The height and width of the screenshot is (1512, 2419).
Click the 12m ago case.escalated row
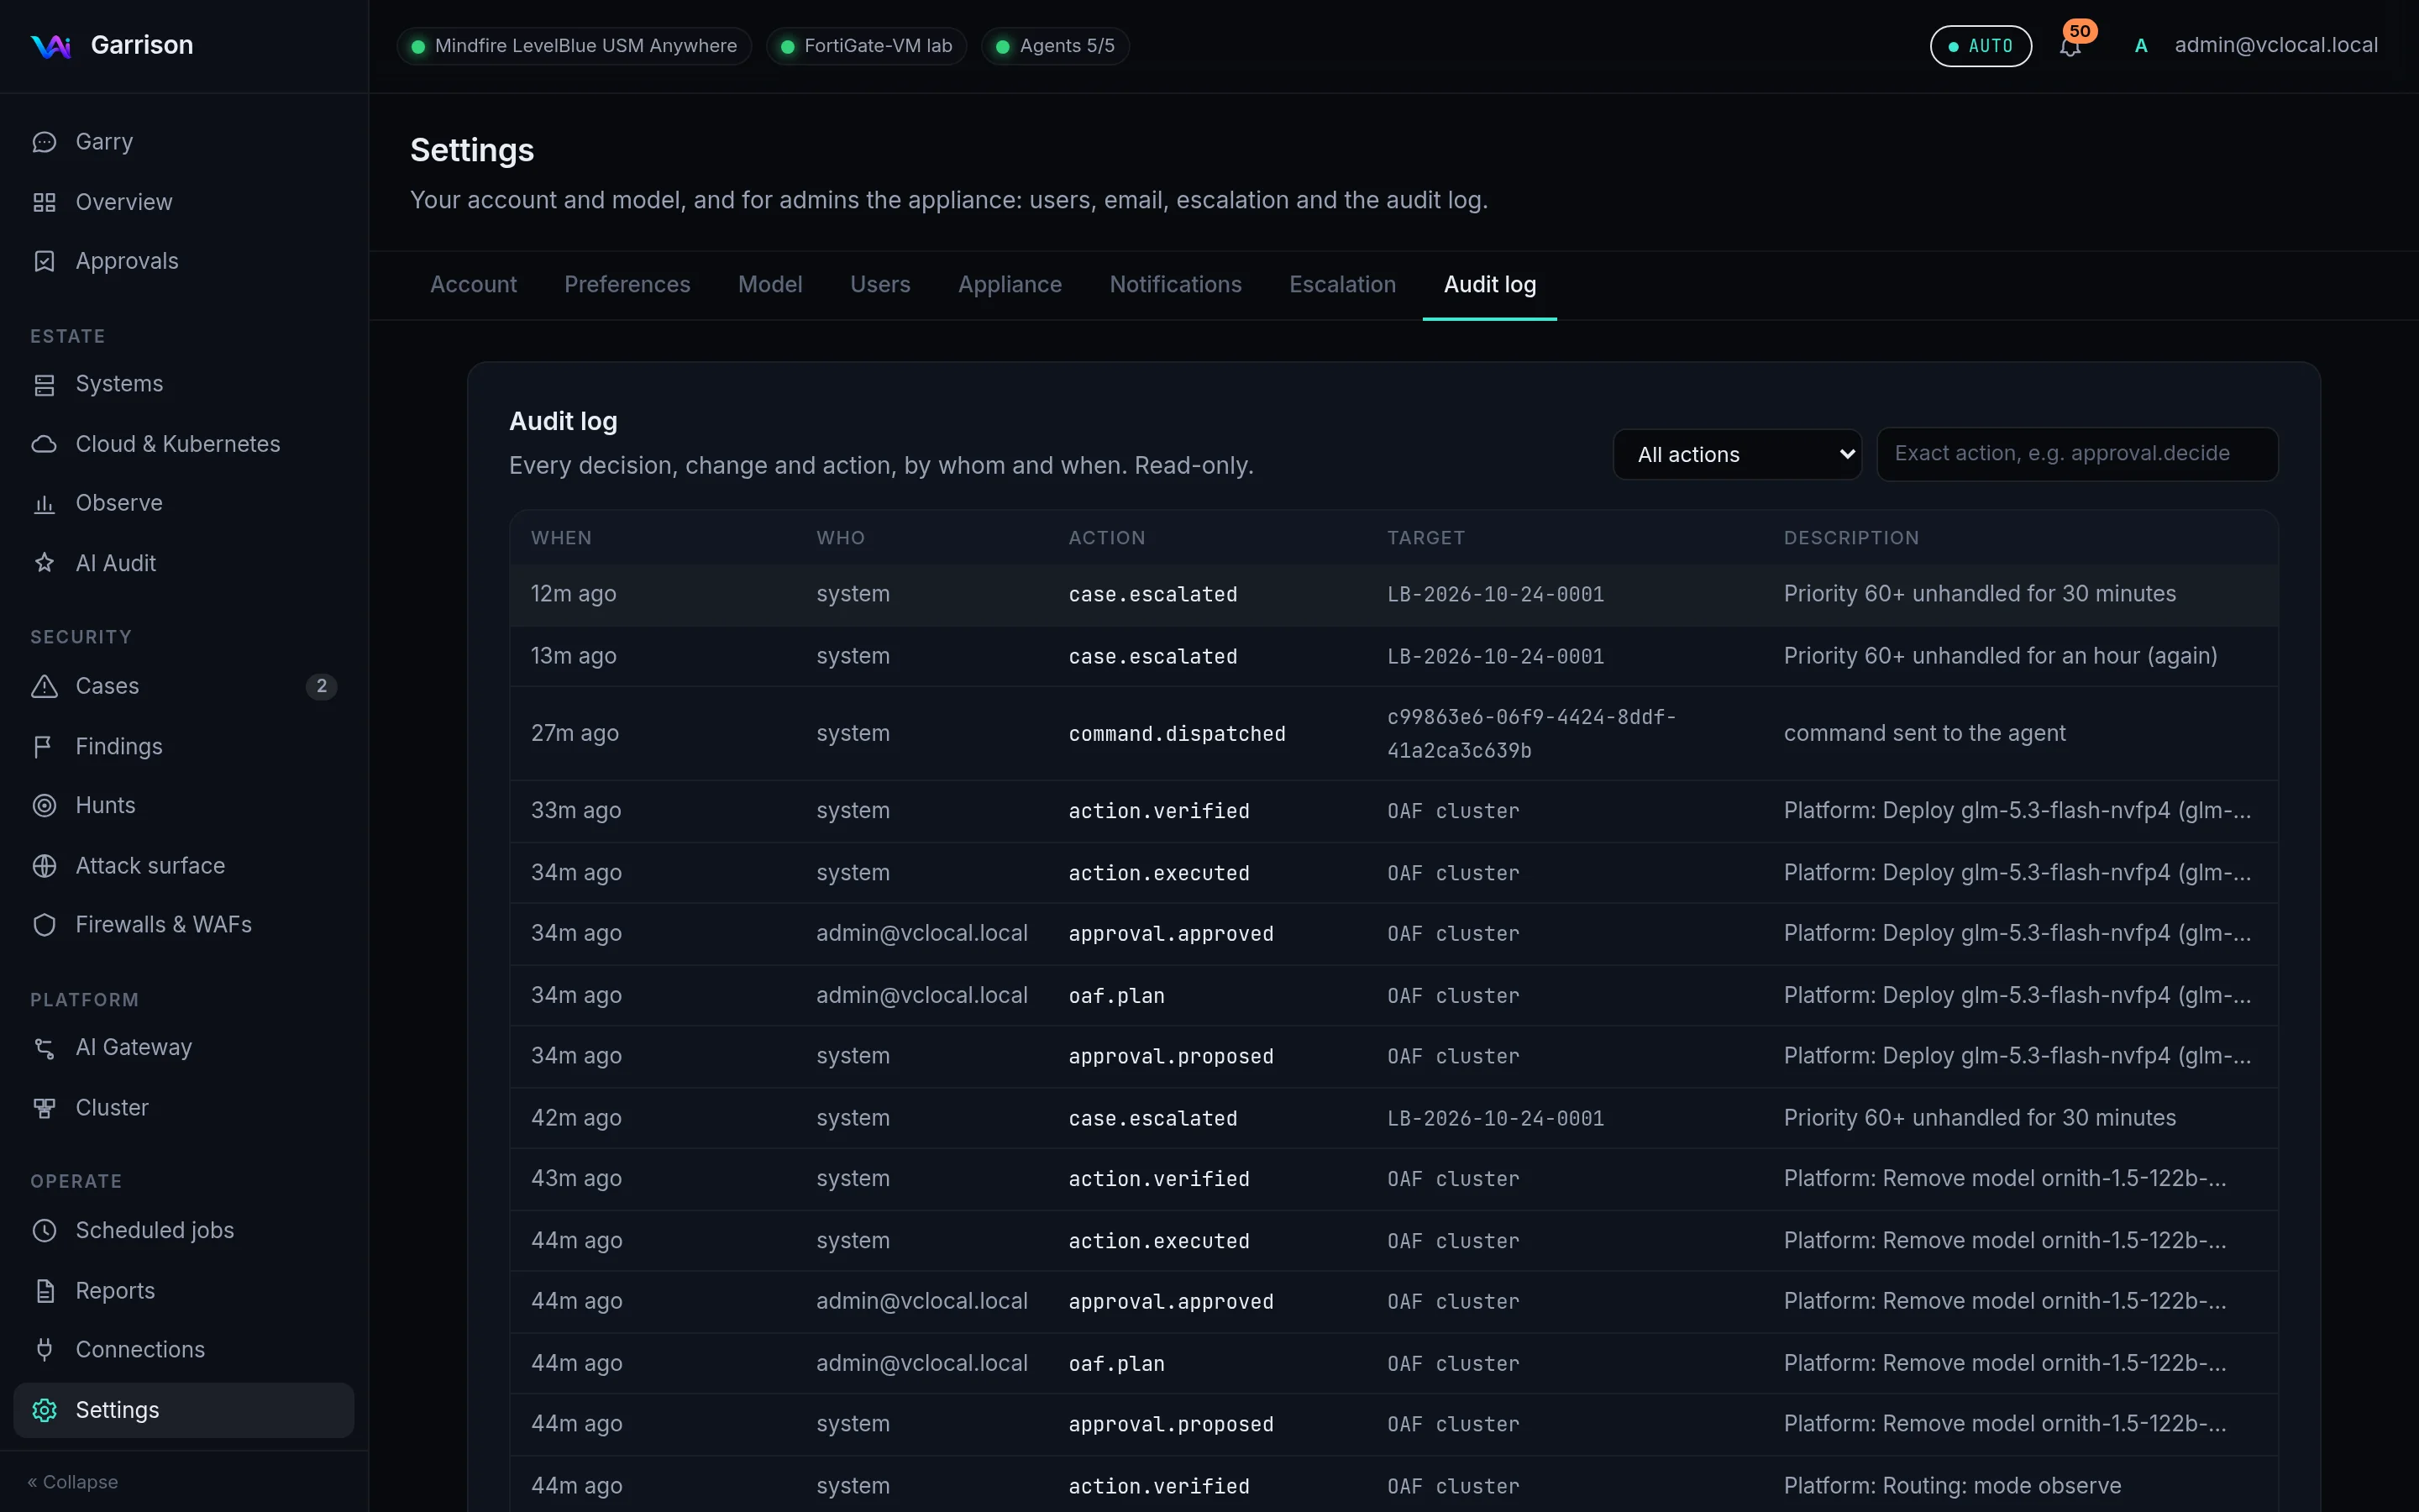pos(1393,594)
